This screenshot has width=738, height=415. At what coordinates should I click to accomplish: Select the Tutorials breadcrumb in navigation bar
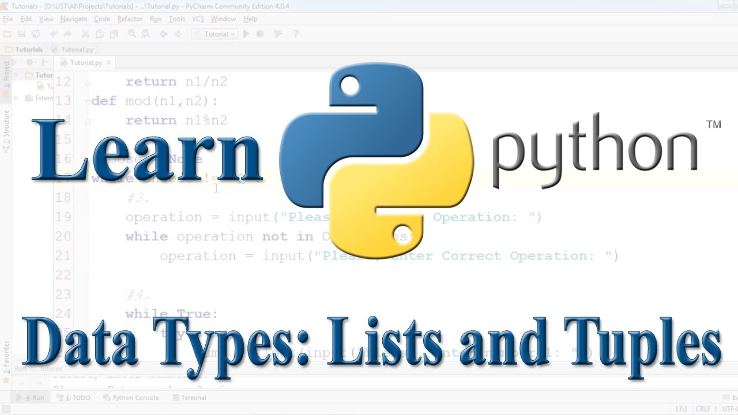click(x=24, y=50)
